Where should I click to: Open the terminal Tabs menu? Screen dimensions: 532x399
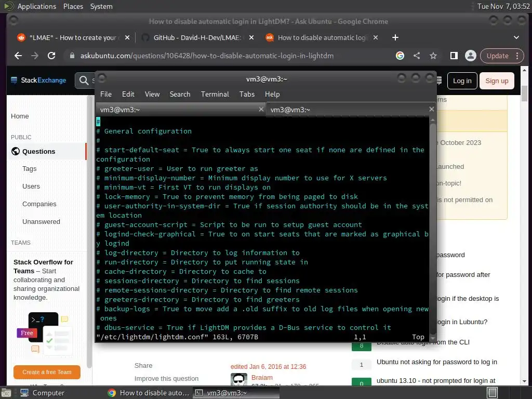pyautogui.click(x=247, y=95)
